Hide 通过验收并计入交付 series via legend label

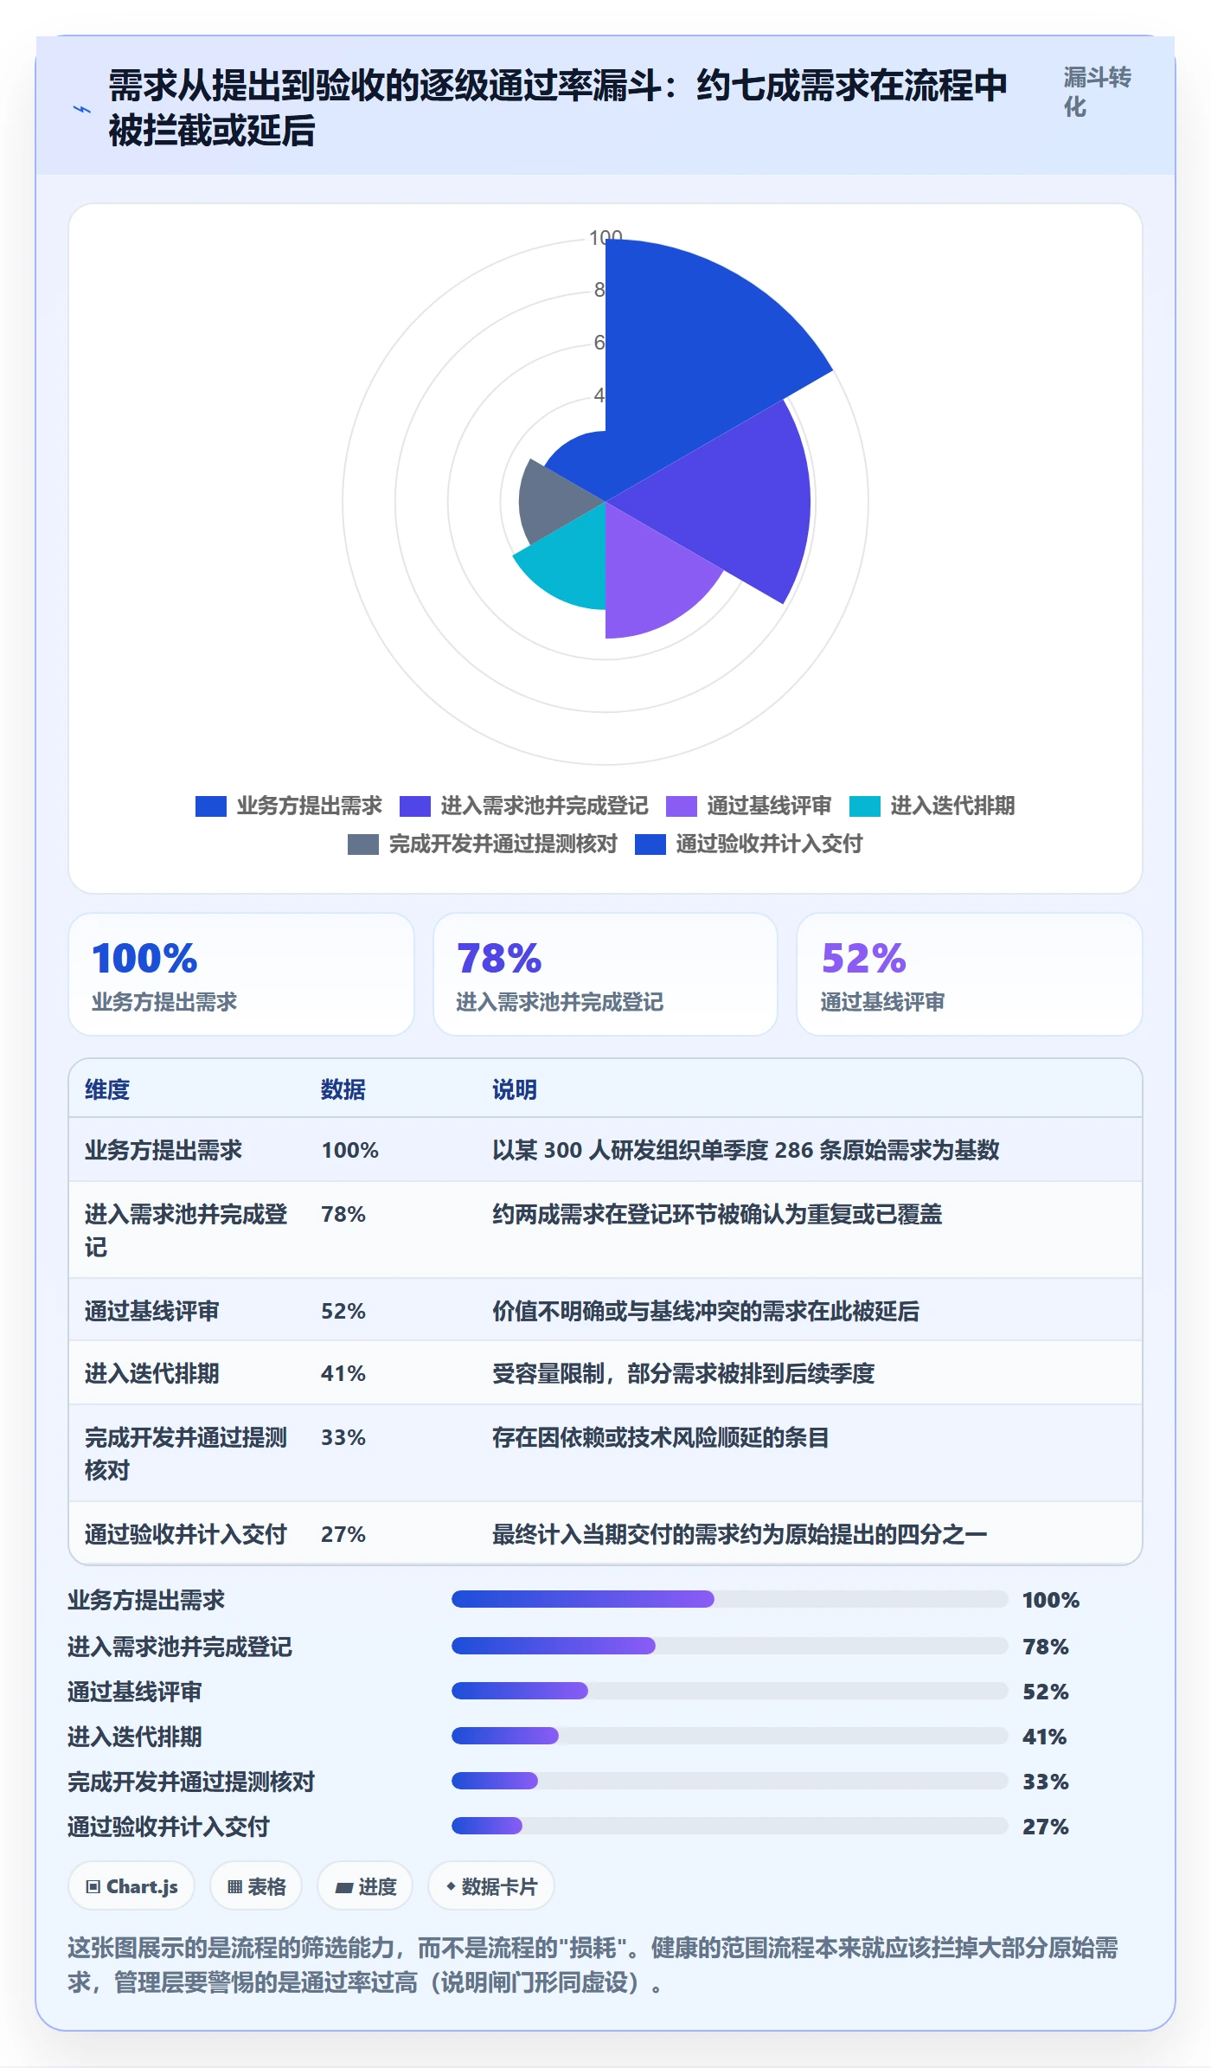coord(769,845)
